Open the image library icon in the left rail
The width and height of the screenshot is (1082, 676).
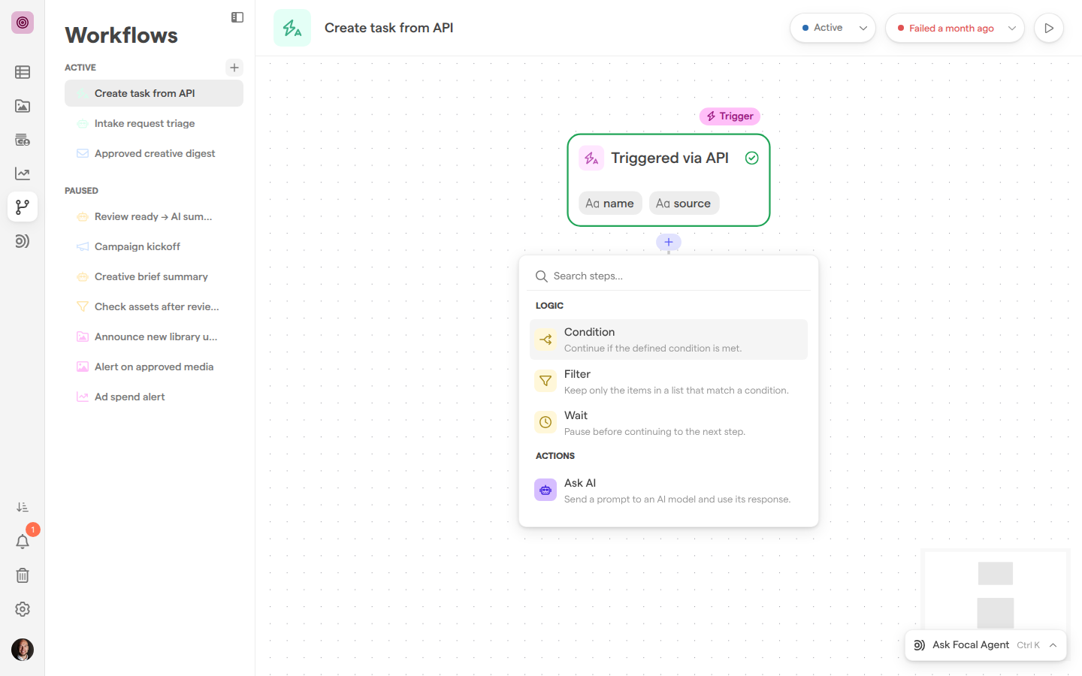click(23, 106)
